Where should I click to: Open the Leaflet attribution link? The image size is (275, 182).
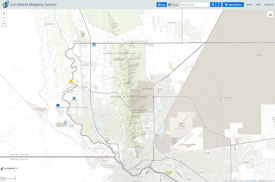(x=224, y=181)
